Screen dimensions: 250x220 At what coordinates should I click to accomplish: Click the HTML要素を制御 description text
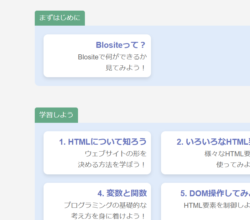[216, 205]
